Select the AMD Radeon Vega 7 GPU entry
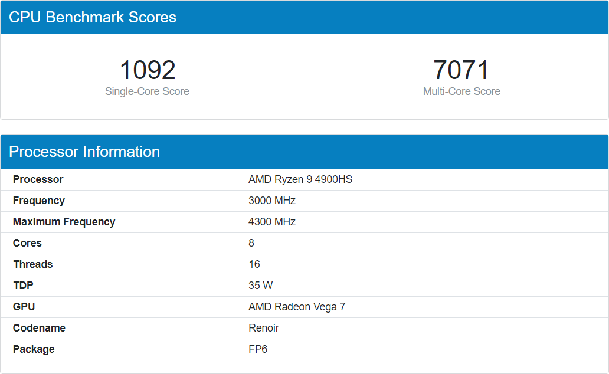The height and width of the screenshot is (374, 609). (297, 307)
